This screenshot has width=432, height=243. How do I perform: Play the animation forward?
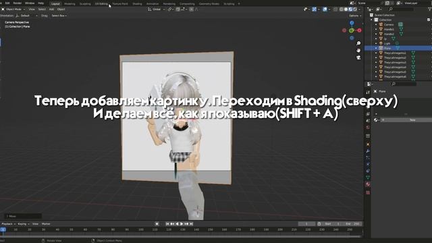pos(182,224)
